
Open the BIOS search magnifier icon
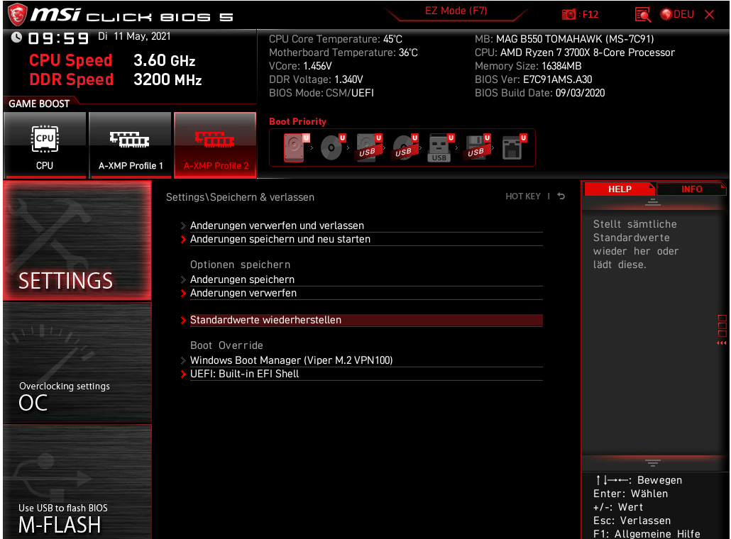tap(643, 14)
